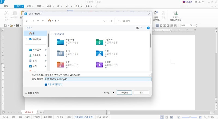This screenshot has height=119, width=218.
Task: Click the new document icon in quick toolbar
Action: (x=5, y=25)
